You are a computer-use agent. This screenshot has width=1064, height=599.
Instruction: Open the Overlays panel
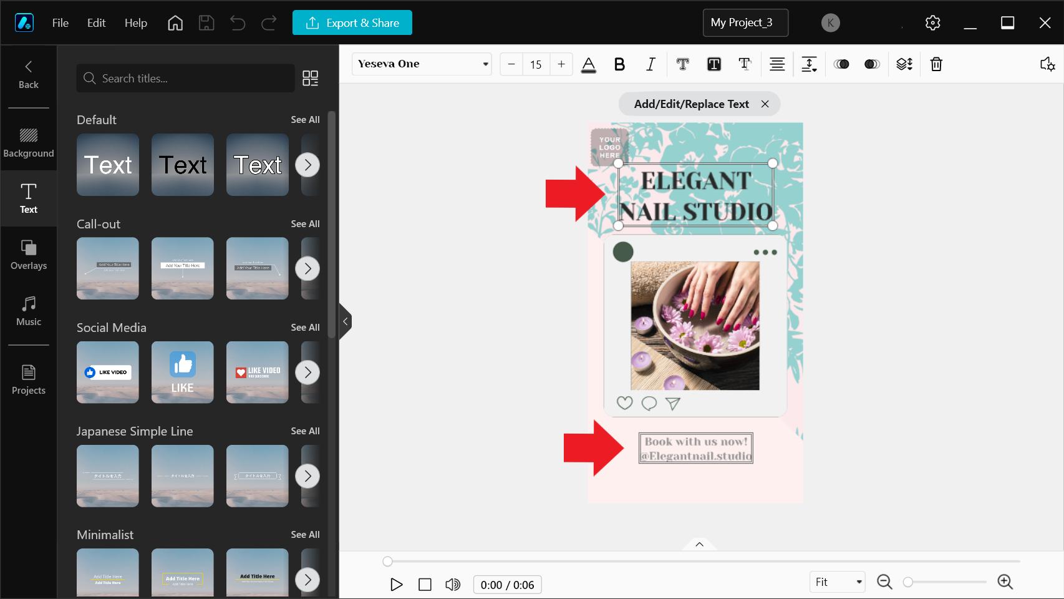coord(28,255)
